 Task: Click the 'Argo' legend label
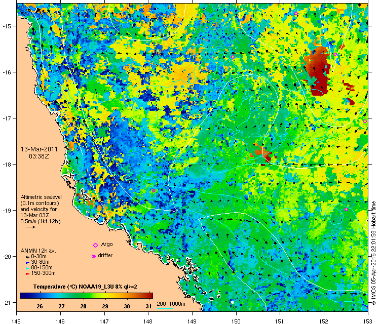(x=106, y=245)
